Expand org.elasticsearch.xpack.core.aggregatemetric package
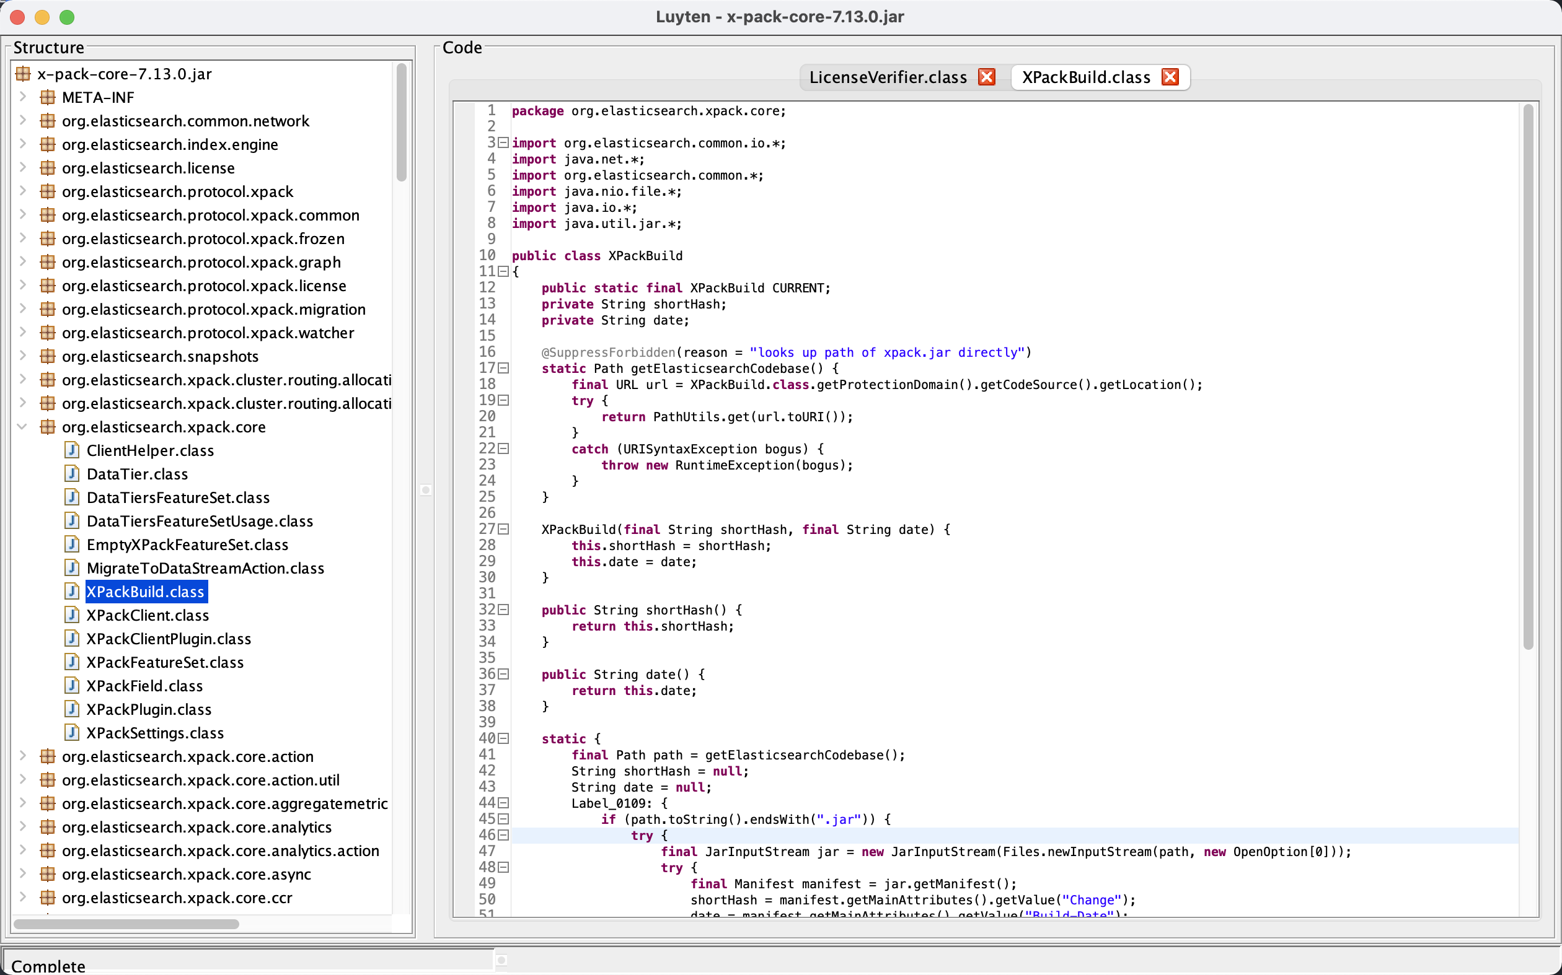This screenshot has height=975, width=1562. 22,803
